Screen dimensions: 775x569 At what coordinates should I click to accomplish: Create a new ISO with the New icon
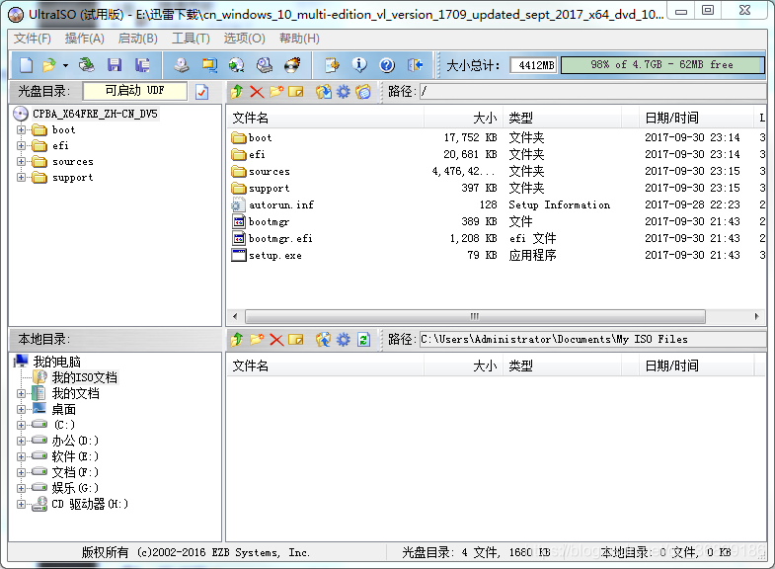tap(27, 65)
